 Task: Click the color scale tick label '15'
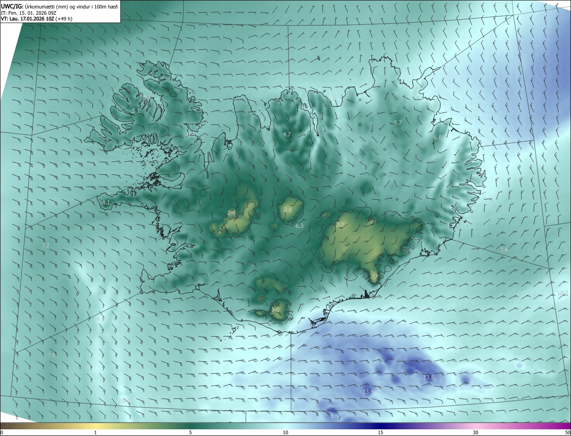pos(381,432)
